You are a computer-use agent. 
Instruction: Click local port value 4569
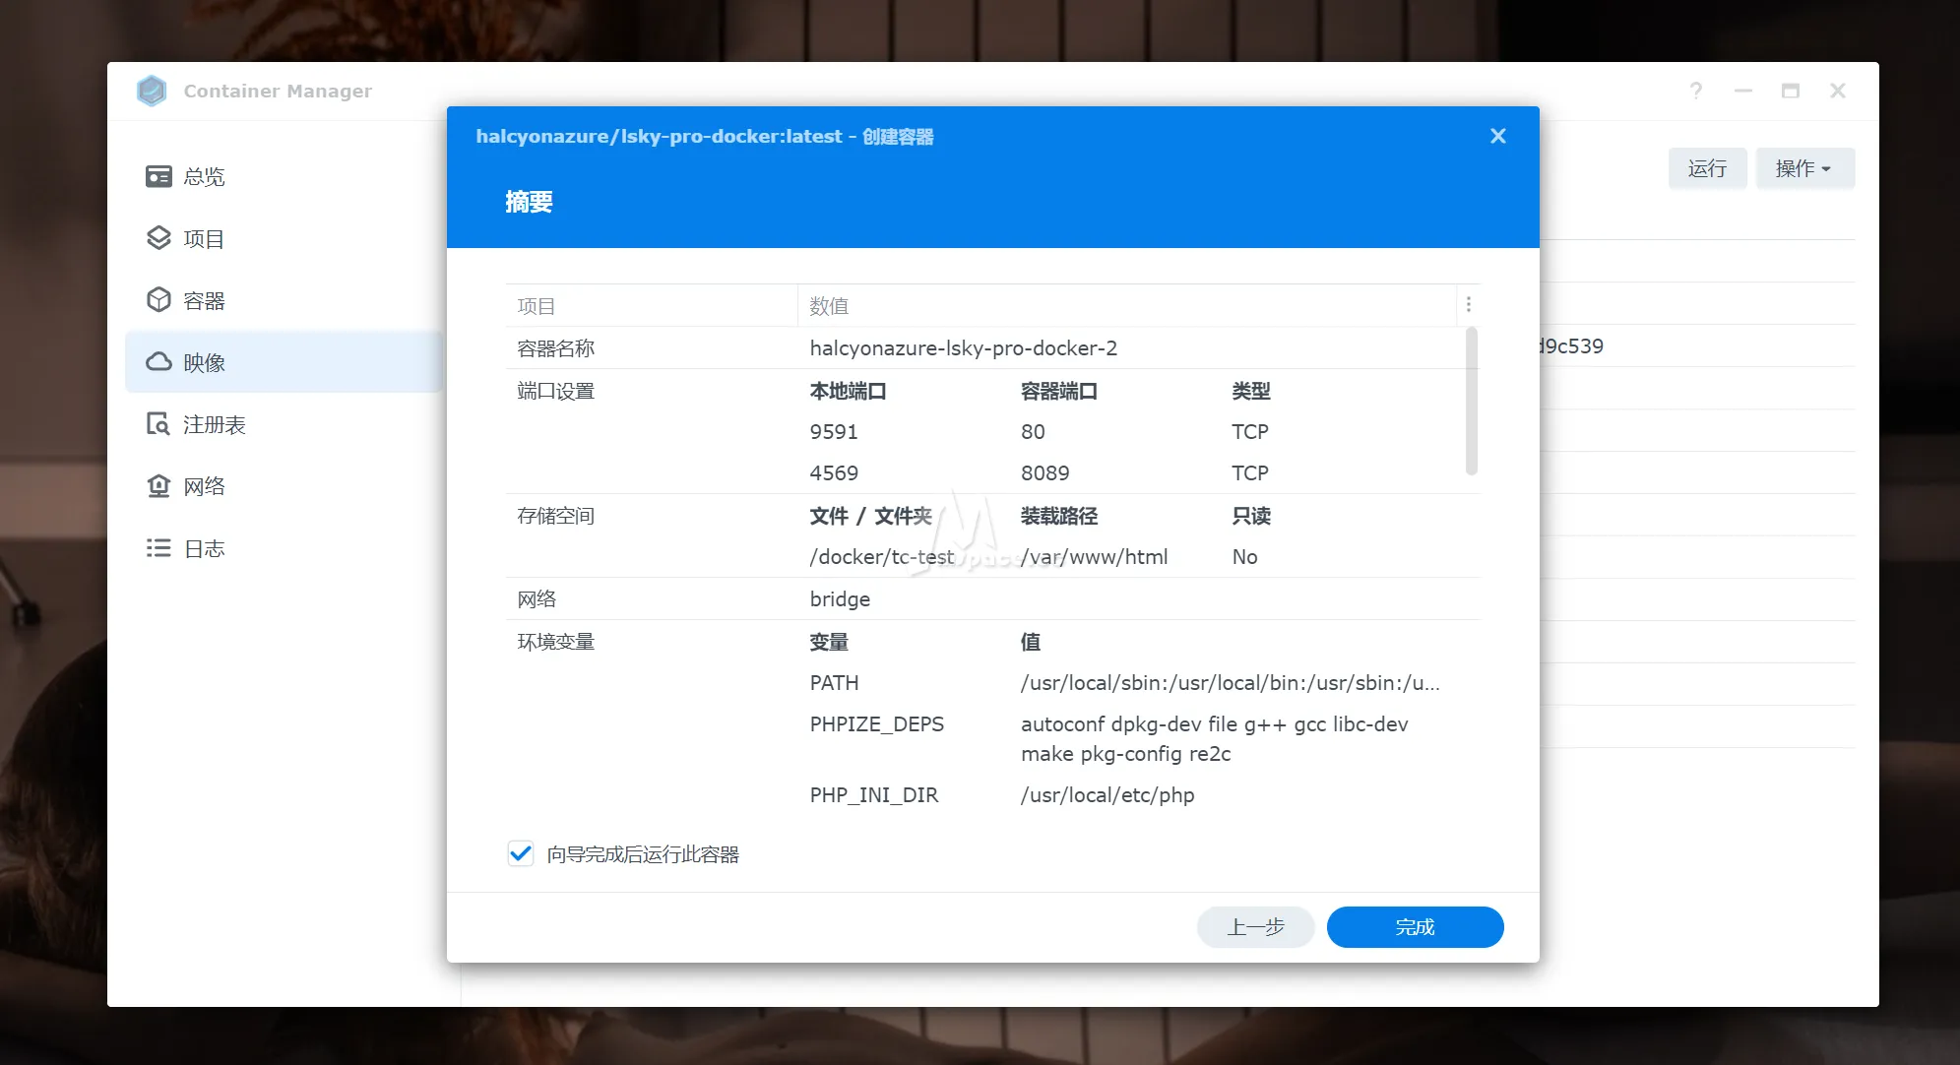[x=833, y=472]
